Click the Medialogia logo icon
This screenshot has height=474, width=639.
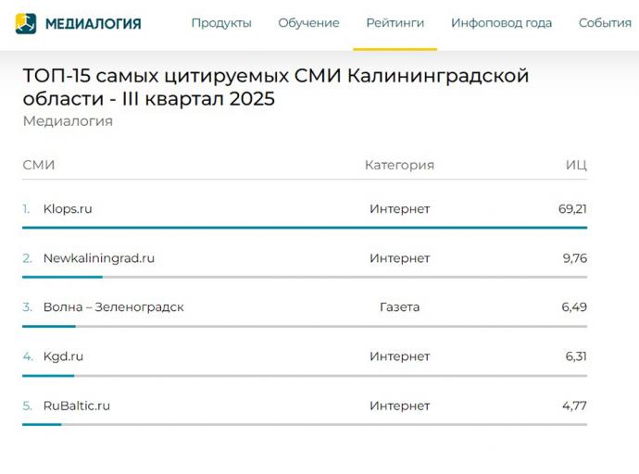tap(26, 23)
